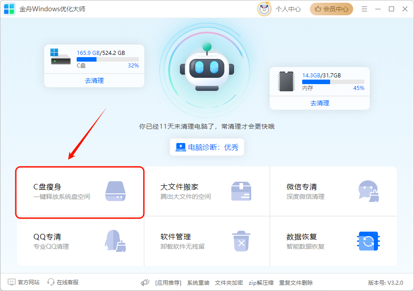414x291 pixels.
Task: Click the 软件管理 trash bin icon
Action: click(x=241, y=241)
